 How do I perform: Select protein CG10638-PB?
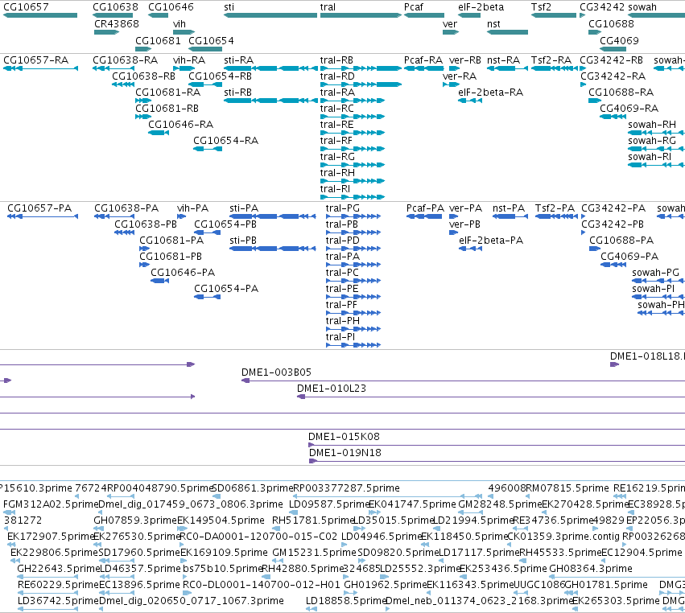coord(124,232)
